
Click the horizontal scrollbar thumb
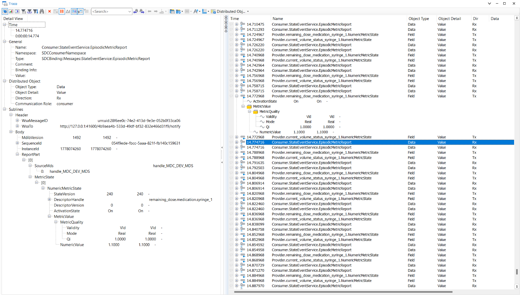[x=343, y=291]
